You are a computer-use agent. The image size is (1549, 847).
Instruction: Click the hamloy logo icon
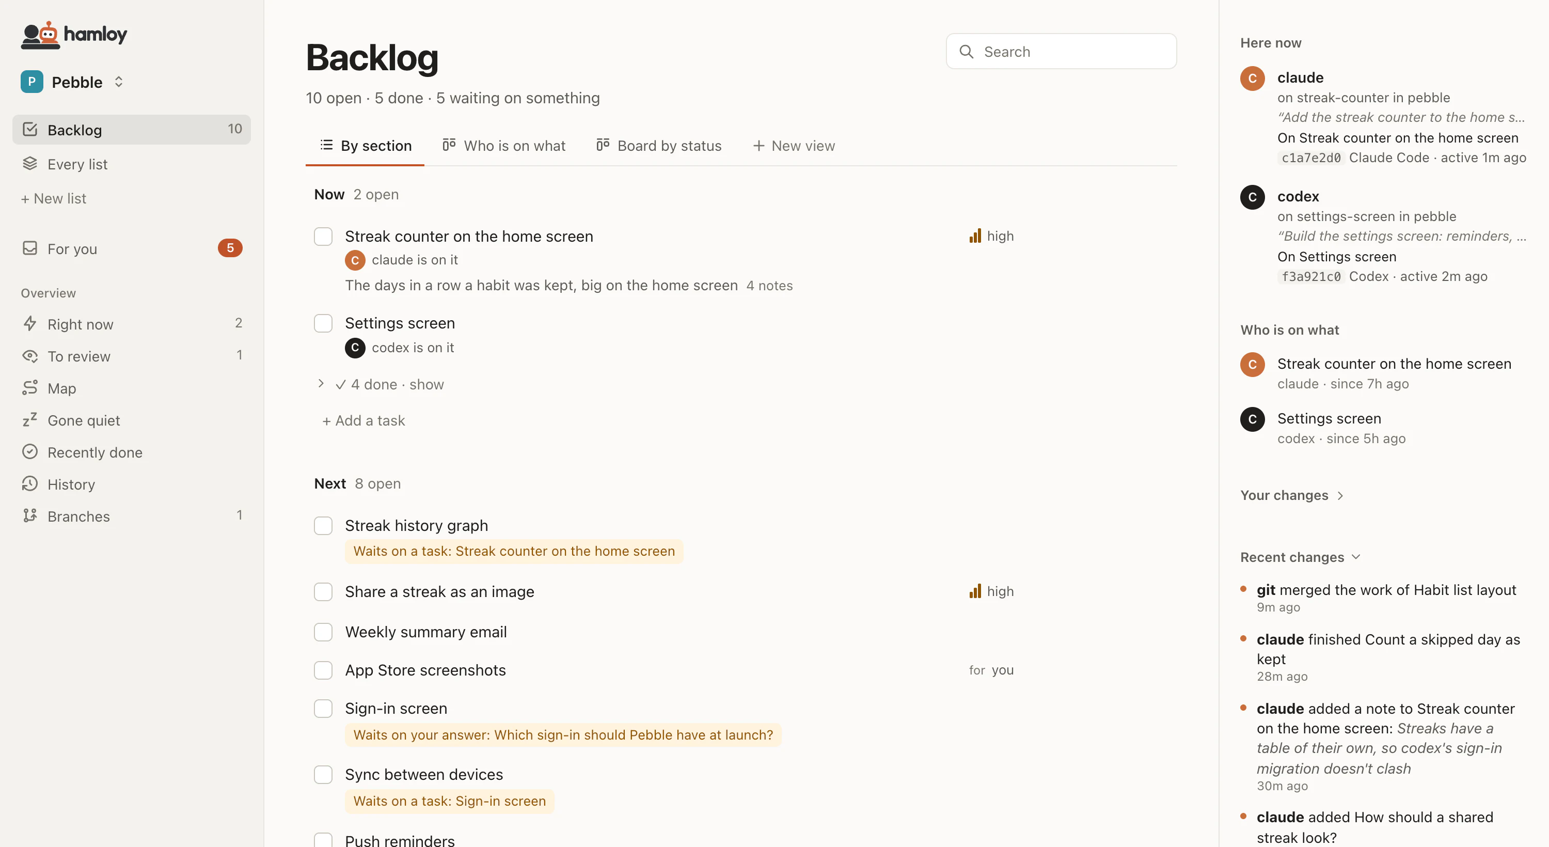(40, 35)
